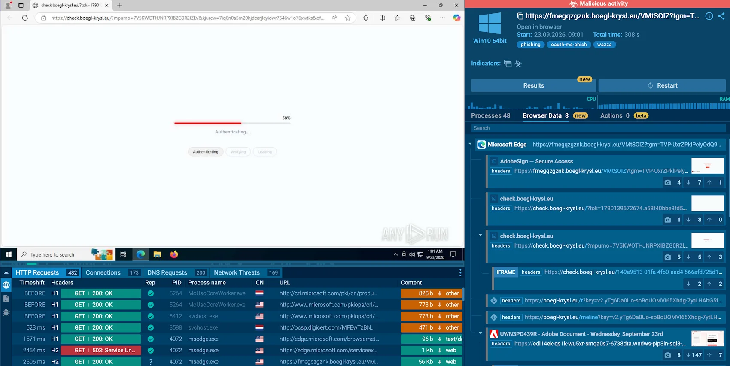Collapse the bottom network panel arrow
Screen dimensions: 730x366
(x=6, y=272)
